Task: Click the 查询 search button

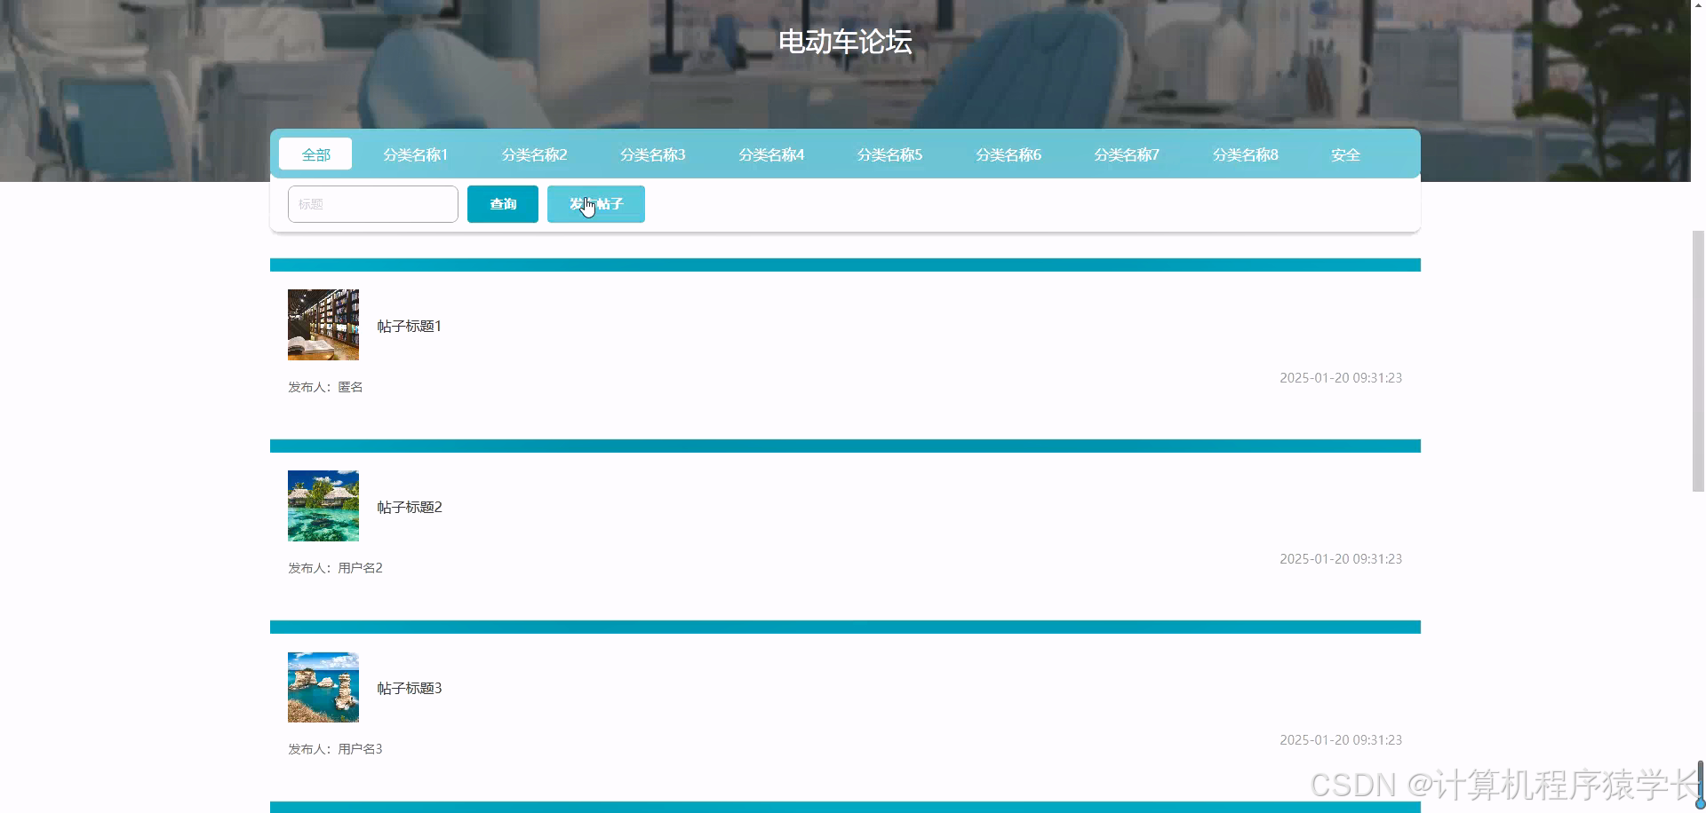Action: (503, 204)
